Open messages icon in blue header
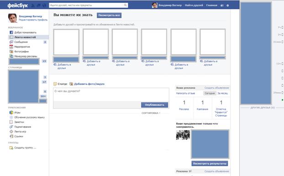The width and height of the screenshot is (284, 176). coord(38,5)
